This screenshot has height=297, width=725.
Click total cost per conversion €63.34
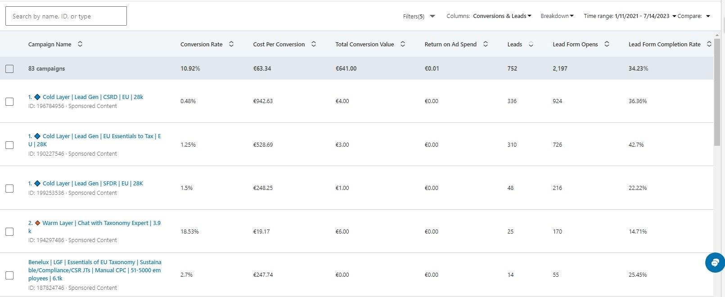coord(262,68)
